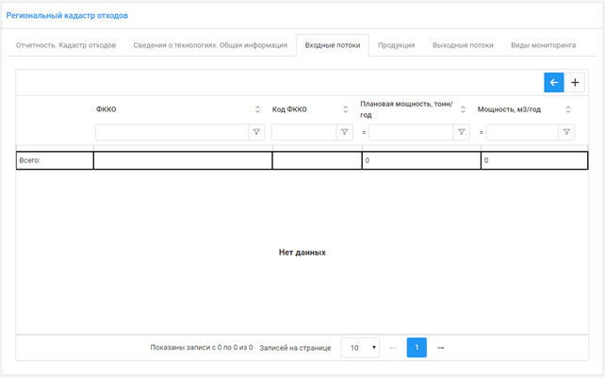605x378 pixels.
Task: Click the blue back arrow button
Action: pyautogui.click(x=554, y=83)
